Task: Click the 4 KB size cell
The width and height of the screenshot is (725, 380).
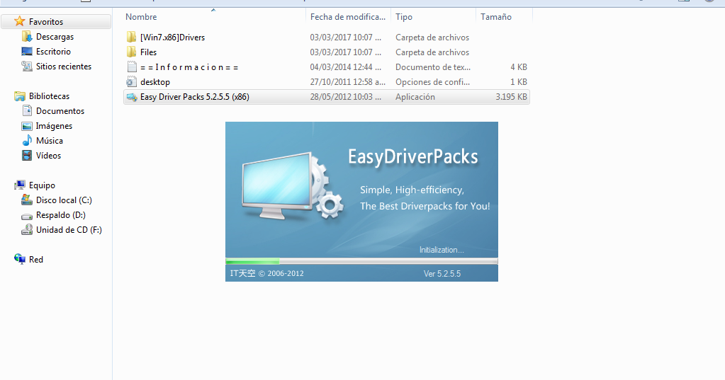Action: (519, 67)
